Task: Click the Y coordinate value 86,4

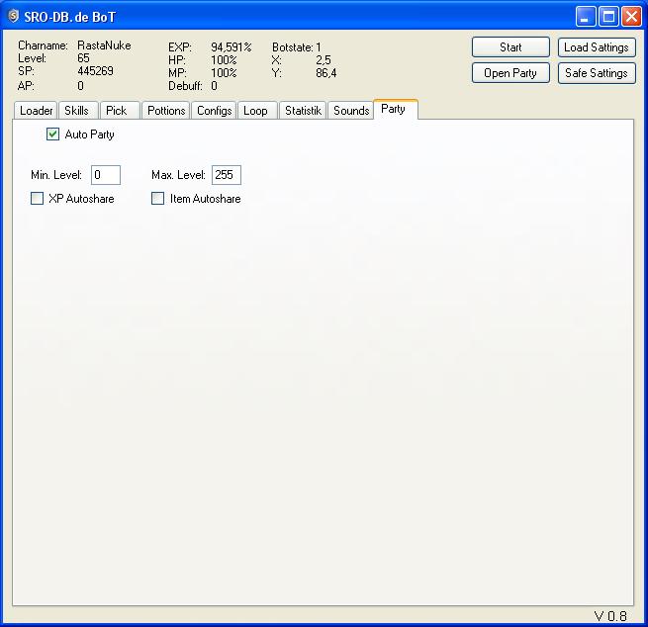Action: (326, 73)
